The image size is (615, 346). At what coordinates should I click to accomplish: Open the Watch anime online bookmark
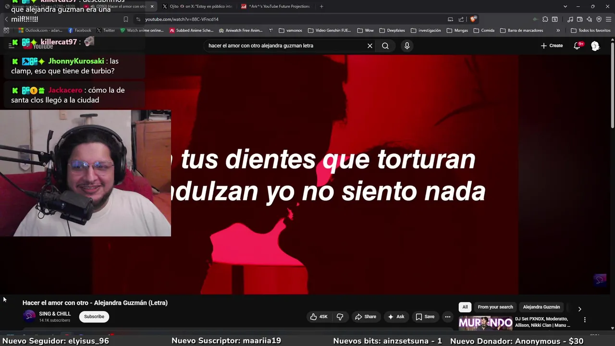tap(142, 30)
